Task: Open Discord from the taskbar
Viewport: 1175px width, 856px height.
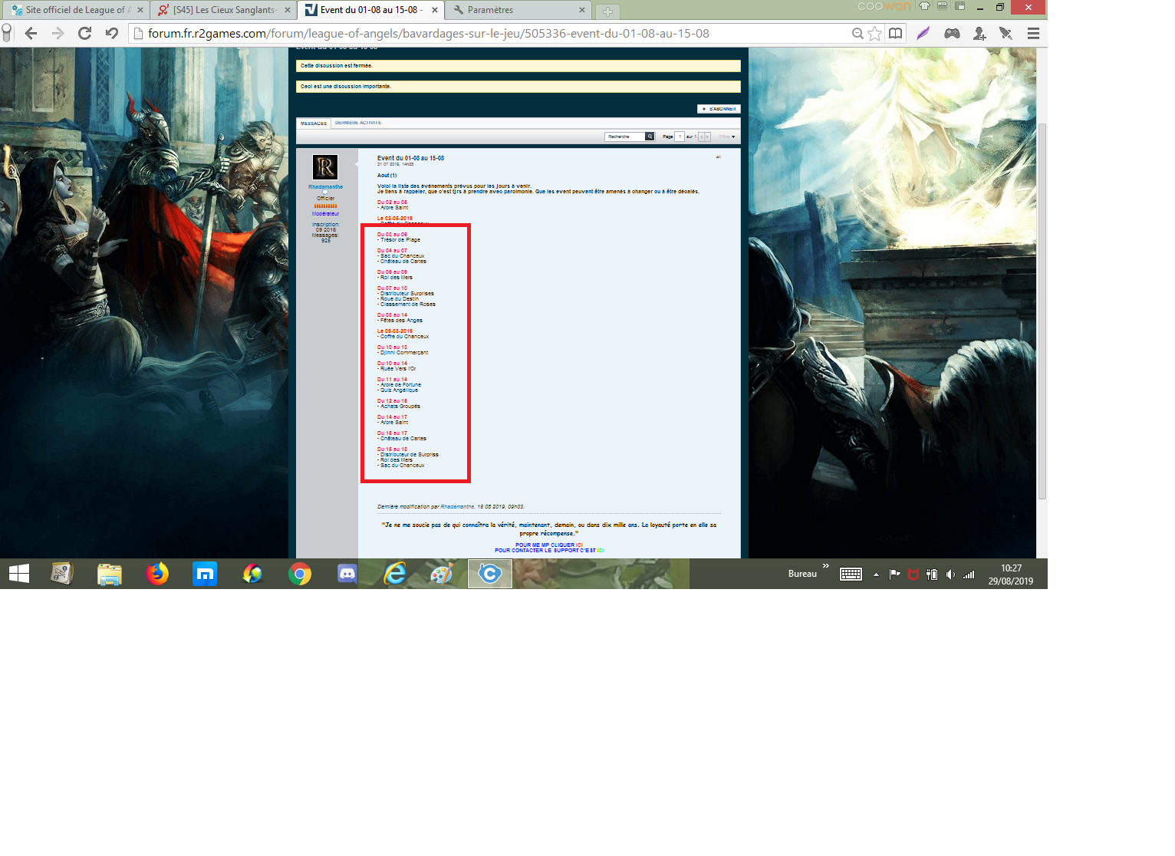Action: click(x=347, y=574)
